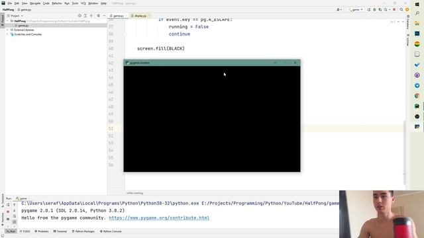Viewport: 424px width, 238px height.
Task: Collapse the HalfPong project root folder
Action: (x=7, y=20)
